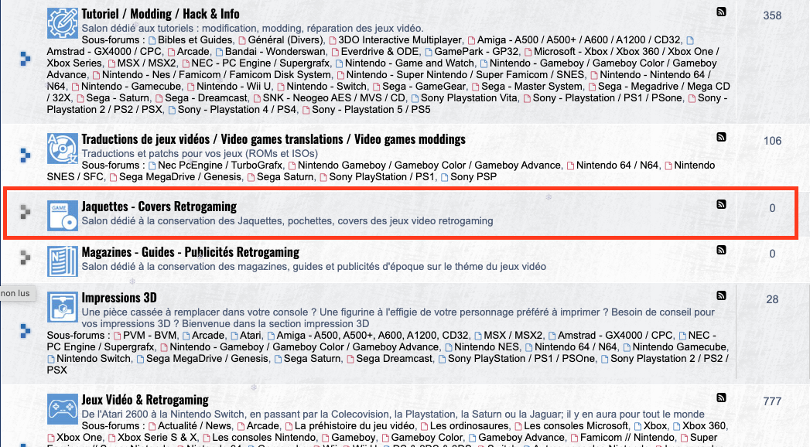Viewport: 810px width, 447px height.
Task: Open the Nintendo - Game and Watch subforum
Action: [x=410, y=63]
